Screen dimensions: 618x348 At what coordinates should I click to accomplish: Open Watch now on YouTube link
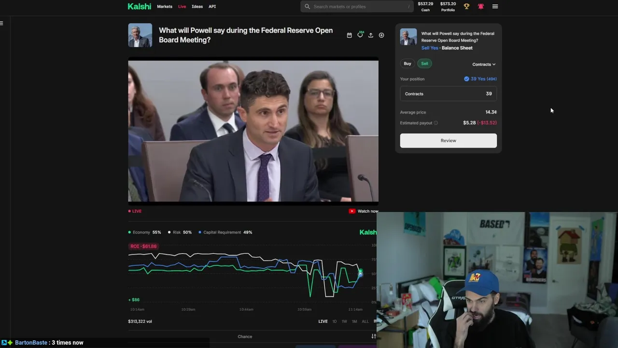pyautogui.click(x=364, y=211)
